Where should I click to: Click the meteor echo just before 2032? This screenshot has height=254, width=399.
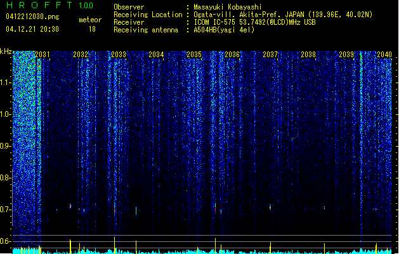[70, 206]
